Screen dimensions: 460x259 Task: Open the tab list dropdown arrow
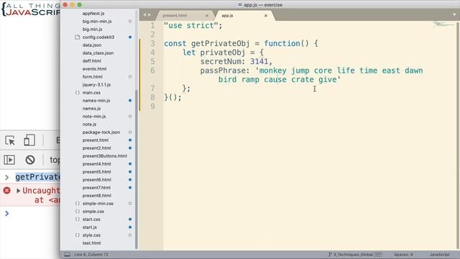pos(454,14)
